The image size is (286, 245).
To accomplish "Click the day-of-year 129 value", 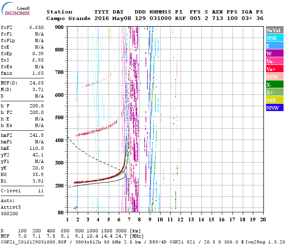I will (x=140, y=18).
